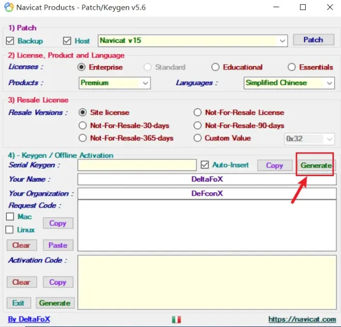The image size is (341, 327).
Task: Copy the Activation Code
Action: click(x=58, y=282)
